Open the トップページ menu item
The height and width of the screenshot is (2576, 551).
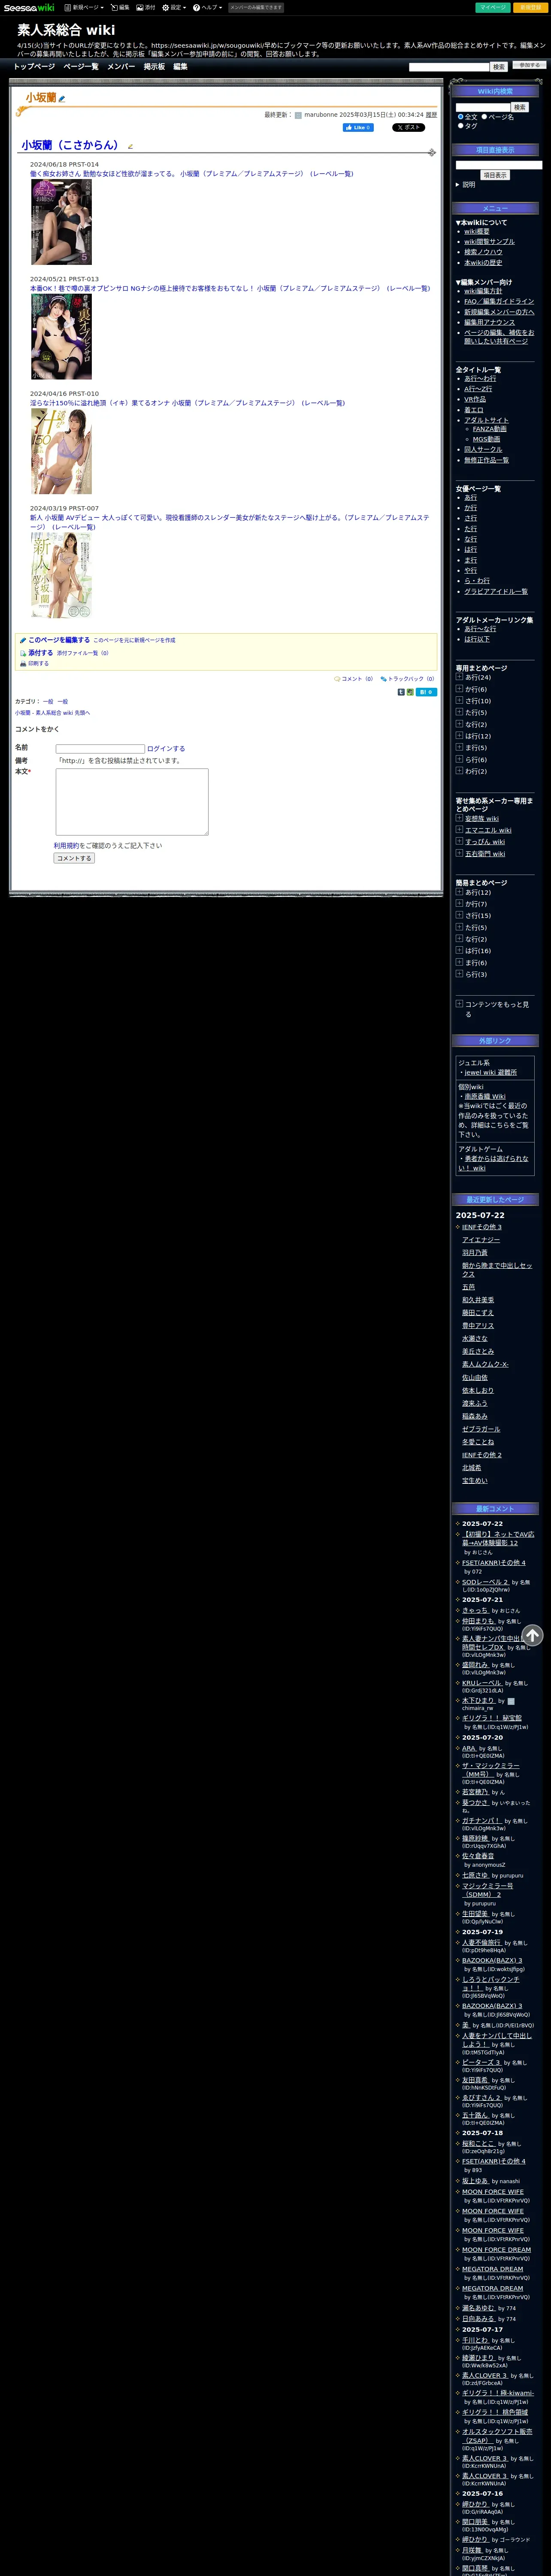[34, 67]
